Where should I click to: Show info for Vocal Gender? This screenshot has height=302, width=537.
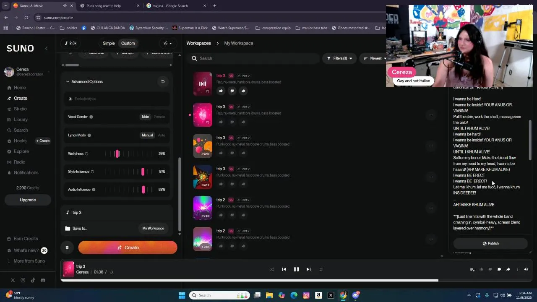click(x=91, y=117)
